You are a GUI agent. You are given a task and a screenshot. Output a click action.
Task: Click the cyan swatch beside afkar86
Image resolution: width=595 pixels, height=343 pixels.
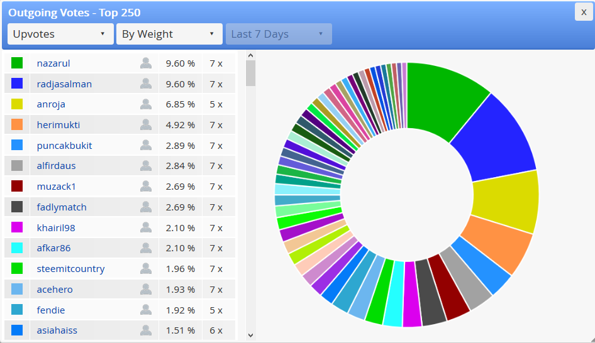click(17, 248)
